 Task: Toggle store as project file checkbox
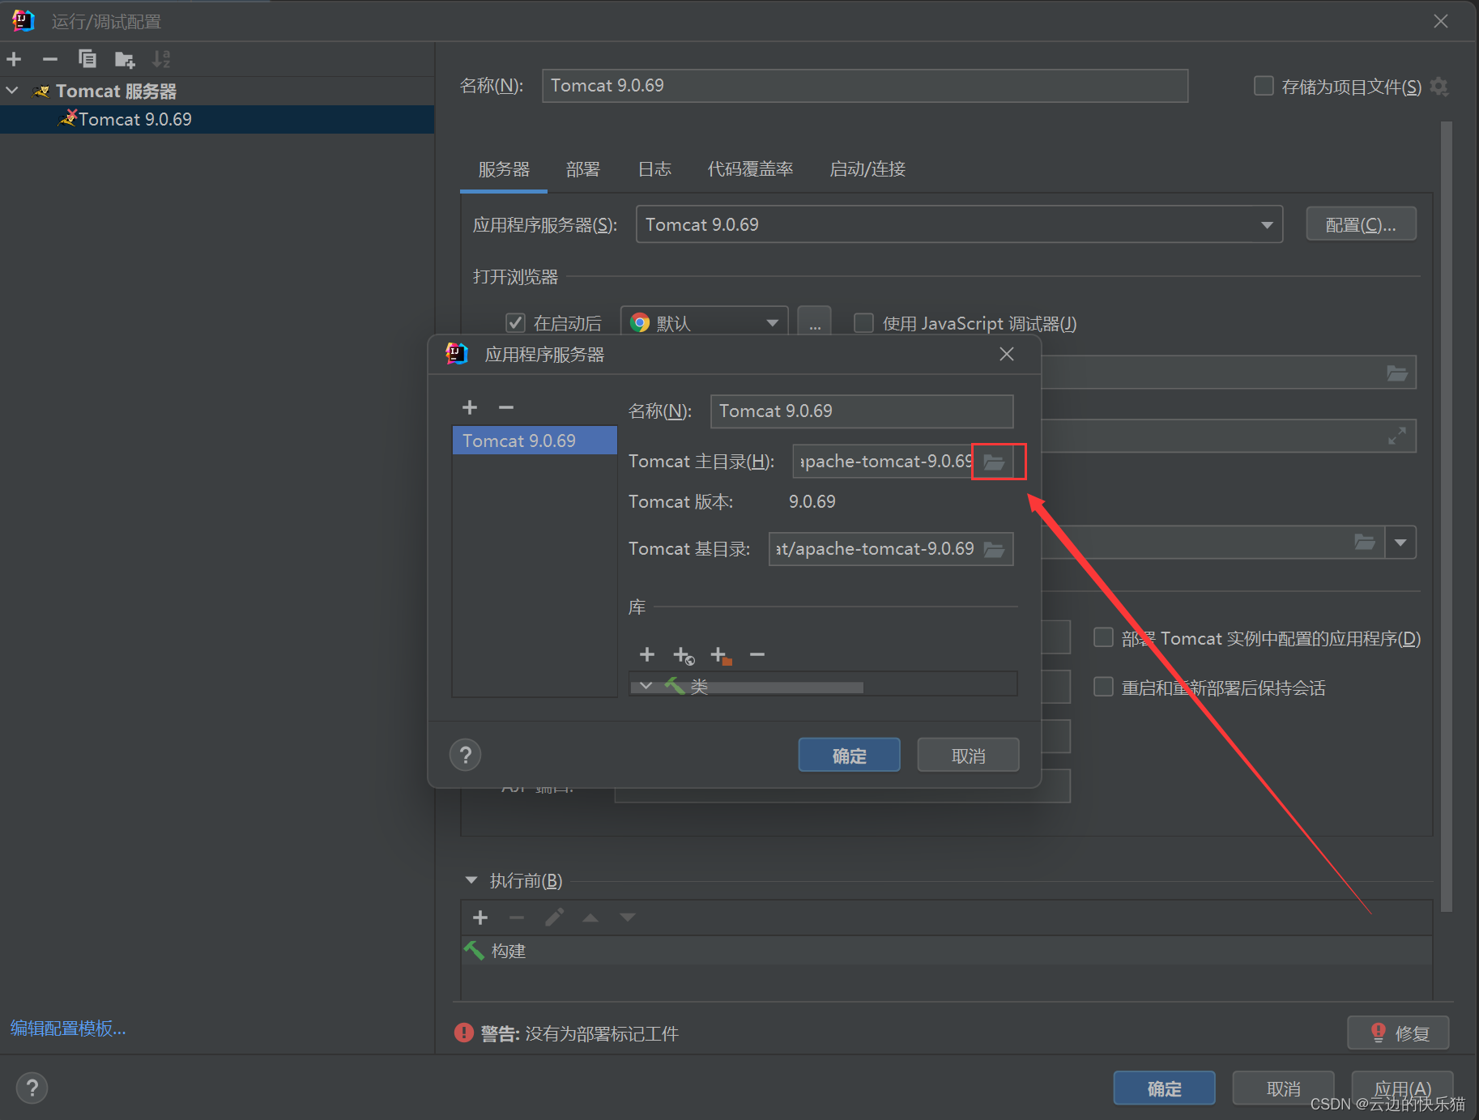point(1264,86)
